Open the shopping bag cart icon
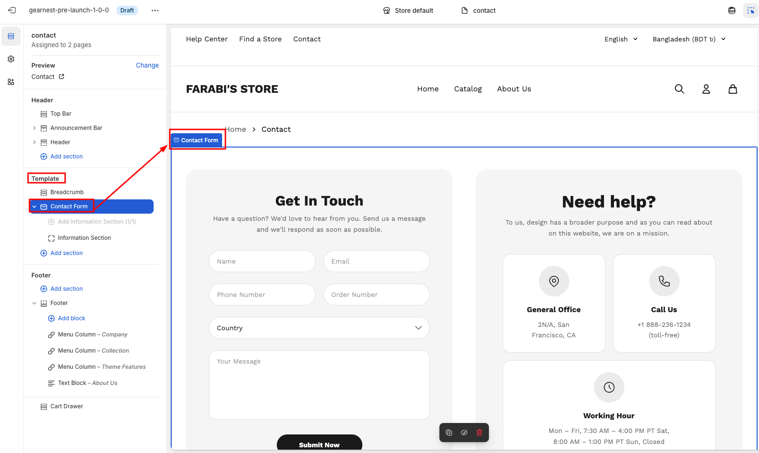 pos(732,89)
